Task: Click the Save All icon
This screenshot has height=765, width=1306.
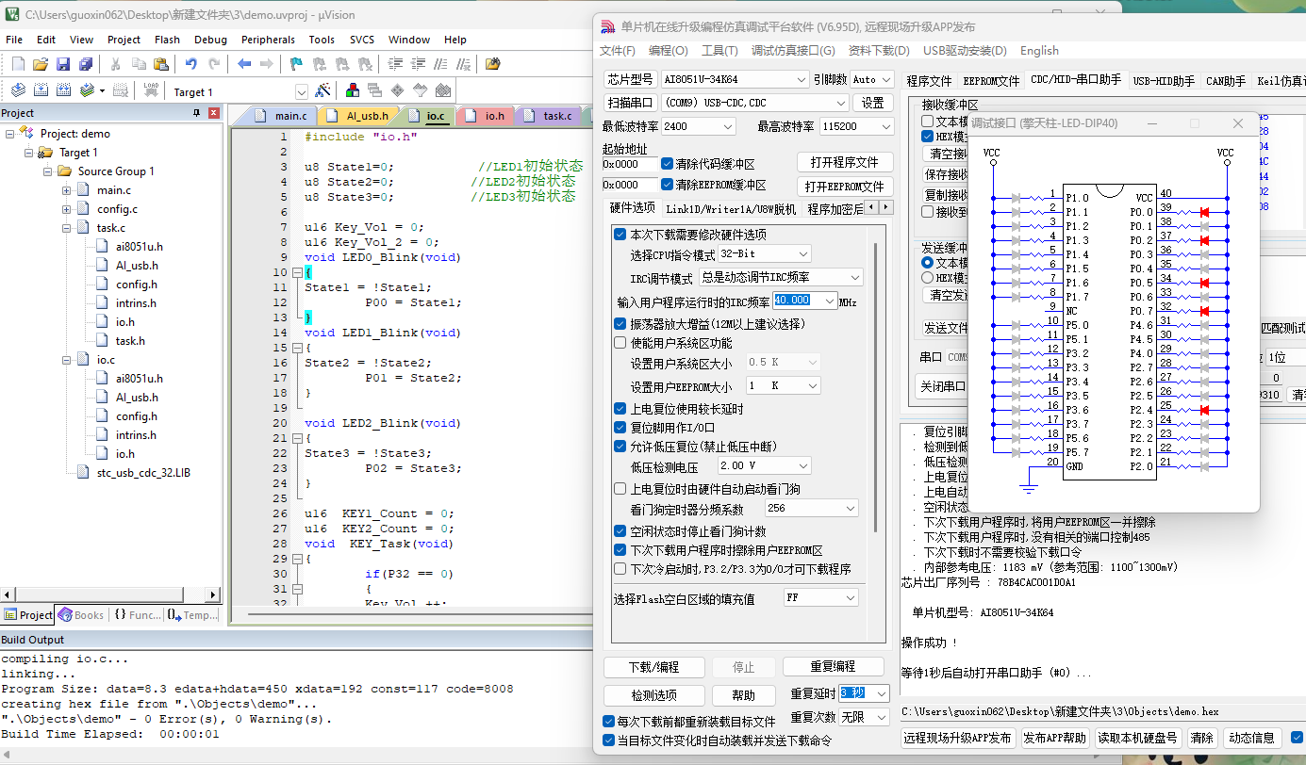Action: point(86,64)
